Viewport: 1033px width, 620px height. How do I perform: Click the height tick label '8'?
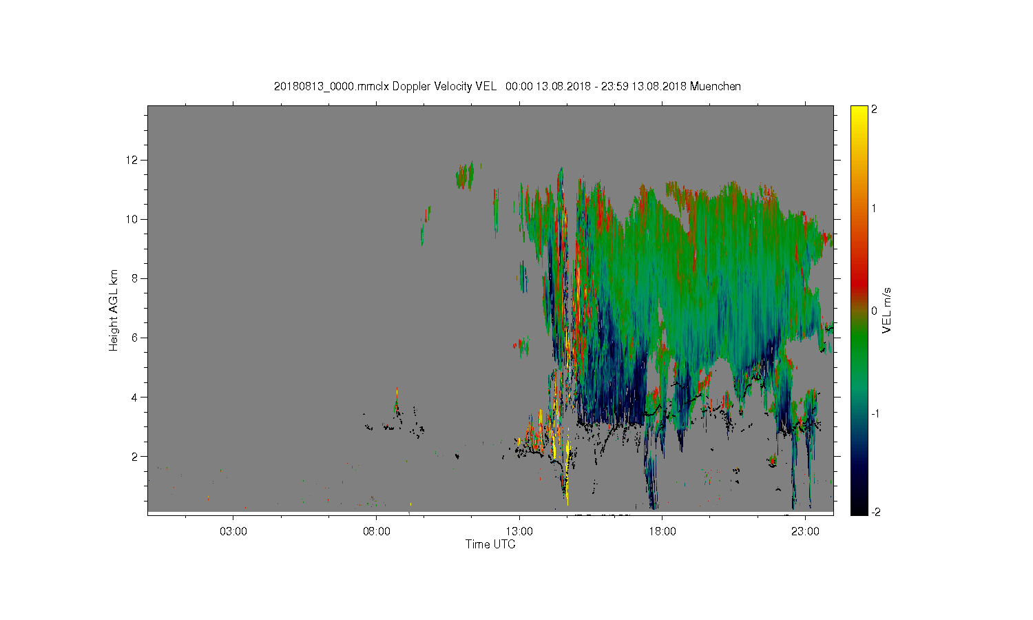coord(136,278)
